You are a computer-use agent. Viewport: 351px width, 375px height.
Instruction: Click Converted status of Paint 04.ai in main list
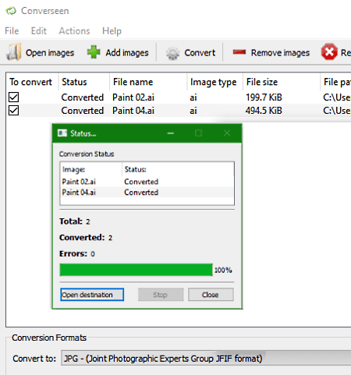[83, 111]
